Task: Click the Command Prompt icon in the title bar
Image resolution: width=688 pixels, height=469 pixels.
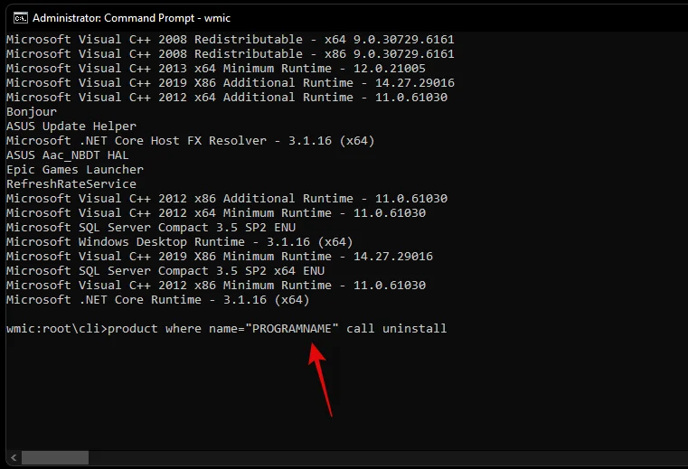Action: [21, 18]
